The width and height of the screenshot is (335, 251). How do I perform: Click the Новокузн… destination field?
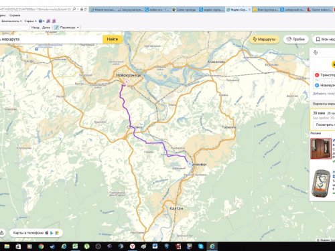click(x=324, y=85)
